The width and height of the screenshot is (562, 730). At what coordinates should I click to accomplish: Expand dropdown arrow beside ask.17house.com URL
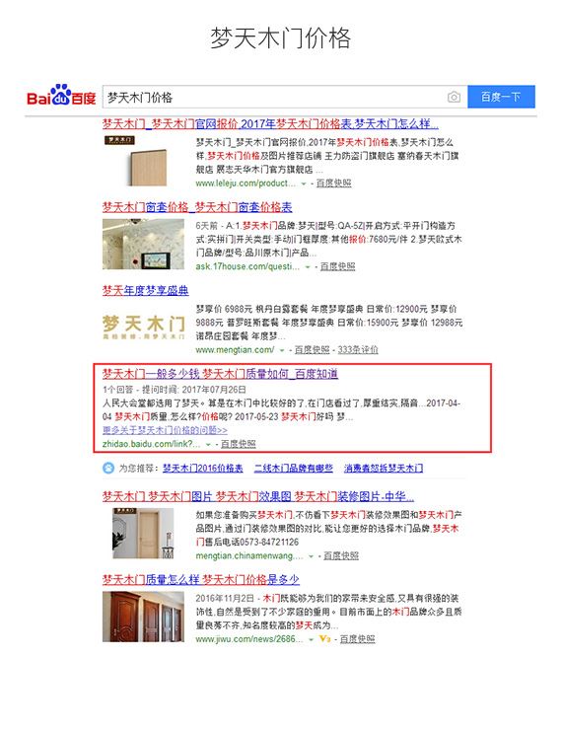[x=307, y=267]
